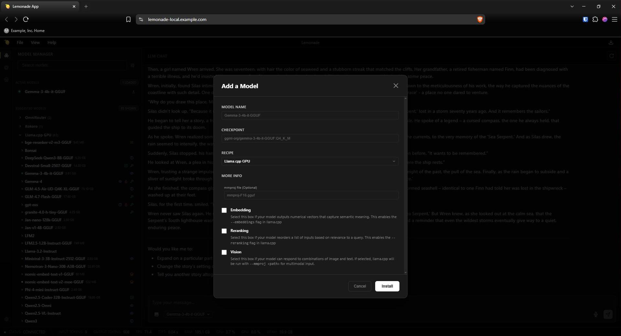The image size is (621, 336).
Task: Open the Bitwarden extension icon
Action: point(585,19)
